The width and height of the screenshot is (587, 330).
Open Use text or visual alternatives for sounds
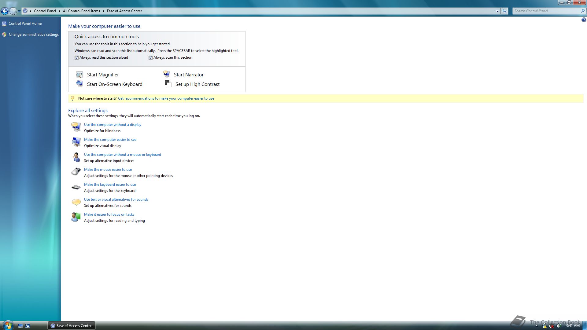click(x=116, y=200)
